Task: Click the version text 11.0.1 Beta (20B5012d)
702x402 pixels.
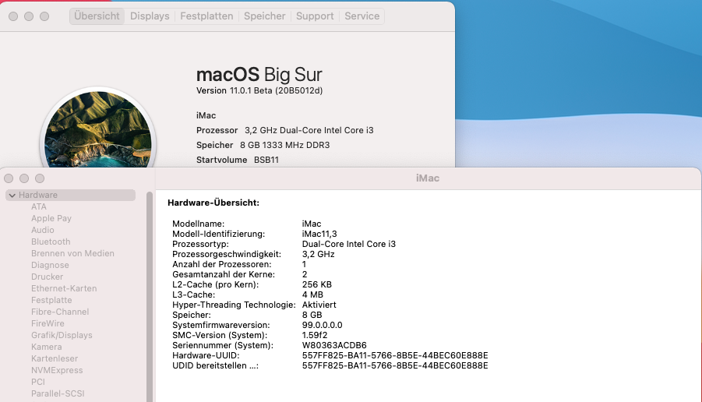Action: 276,90
